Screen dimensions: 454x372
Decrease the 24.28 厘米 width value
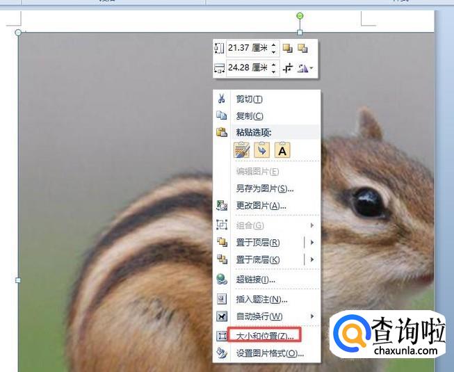[274, 72]
